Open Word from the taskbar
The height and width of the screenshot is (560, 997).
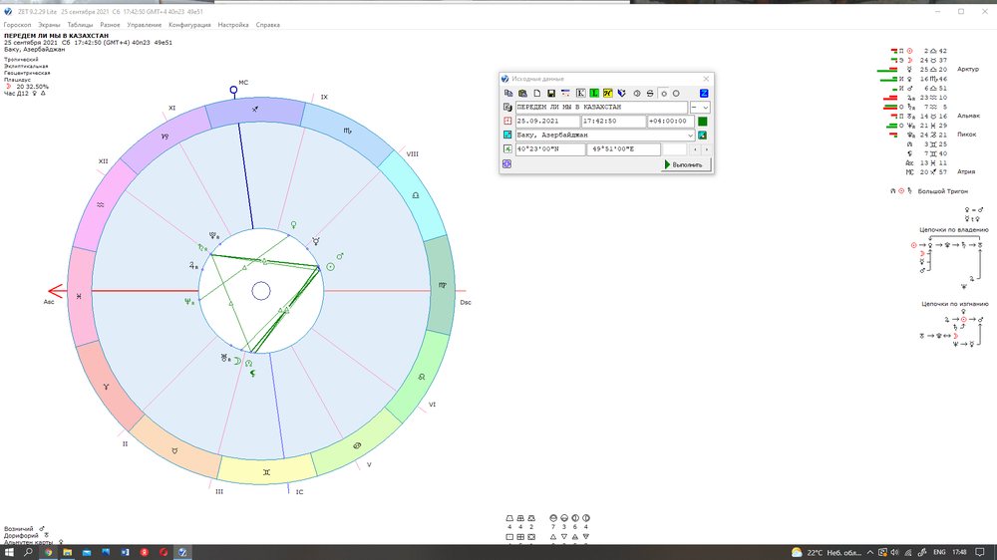pyautogui.click(x=125, y=552)
